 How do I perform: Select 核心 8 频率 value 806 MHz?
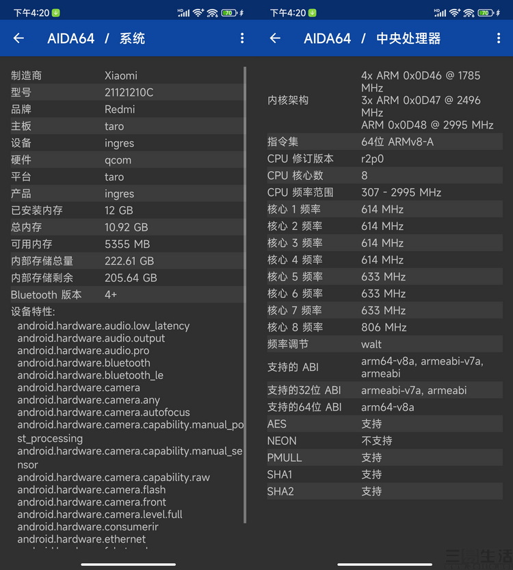coord(384,328)
